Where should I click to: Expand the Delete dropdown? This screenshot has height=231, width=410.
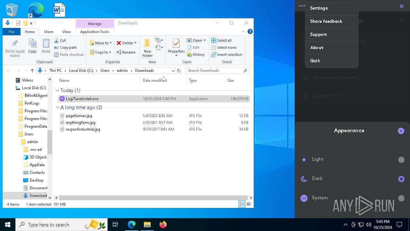tap(135, 43)
